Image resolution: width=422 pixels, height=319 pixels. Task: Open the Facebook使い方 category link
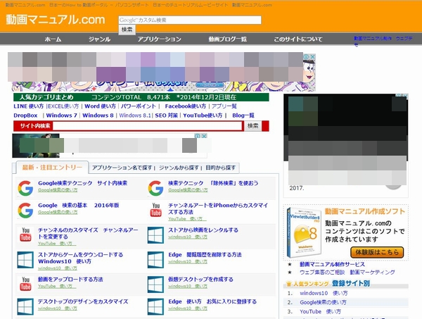point(186,106)
